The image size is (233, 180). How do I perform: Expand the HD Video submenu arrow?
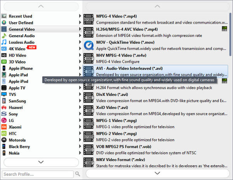(x=80, y=55)
